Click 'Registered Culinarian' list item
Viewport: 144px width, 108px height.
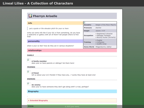(105, 34)
